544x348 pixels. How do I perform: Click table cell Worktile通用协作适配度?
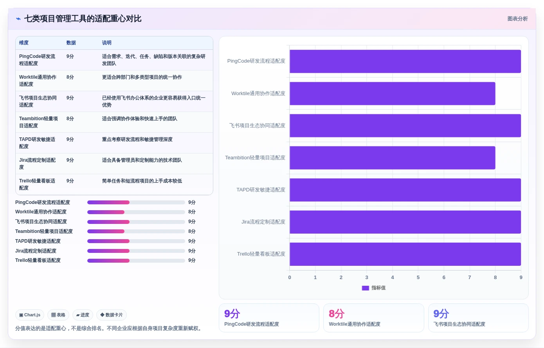(38, 81)
